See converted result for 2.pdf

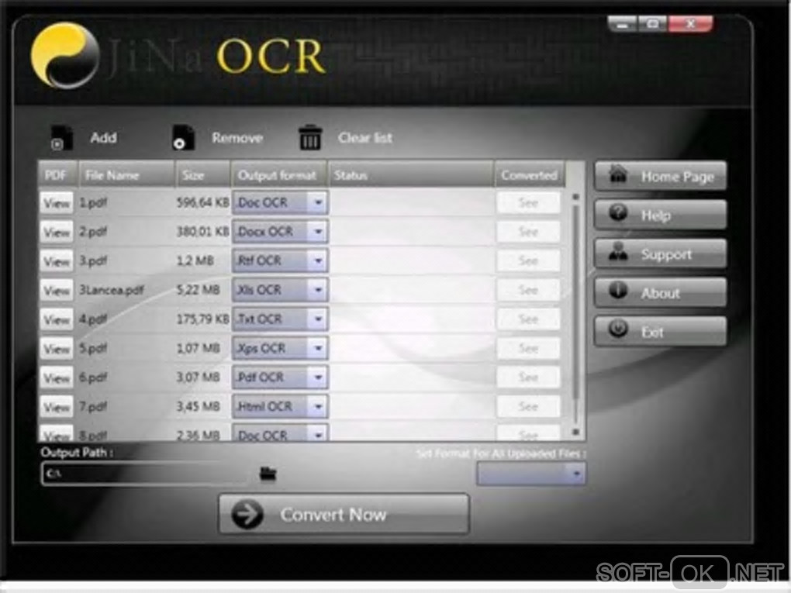pos(528,232)
